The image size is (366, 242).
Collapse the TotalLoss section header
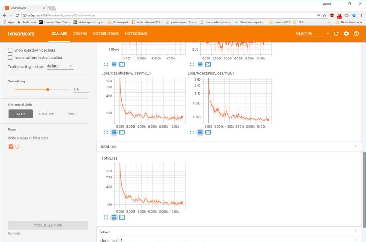click(229, 146)
